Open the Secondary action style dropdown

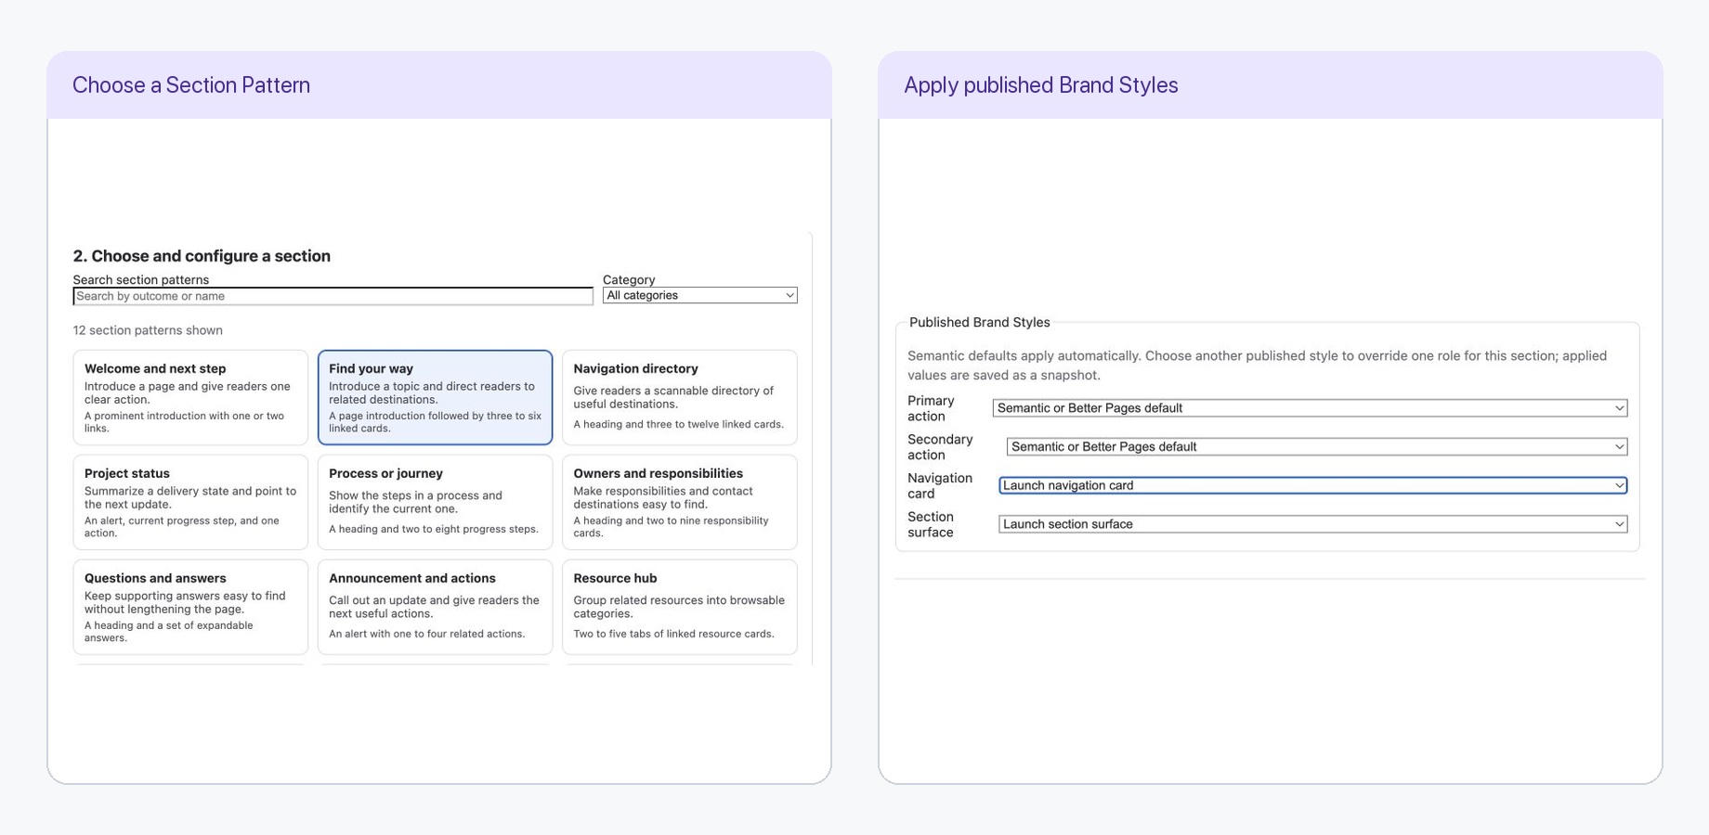(x=1317, y=447)
